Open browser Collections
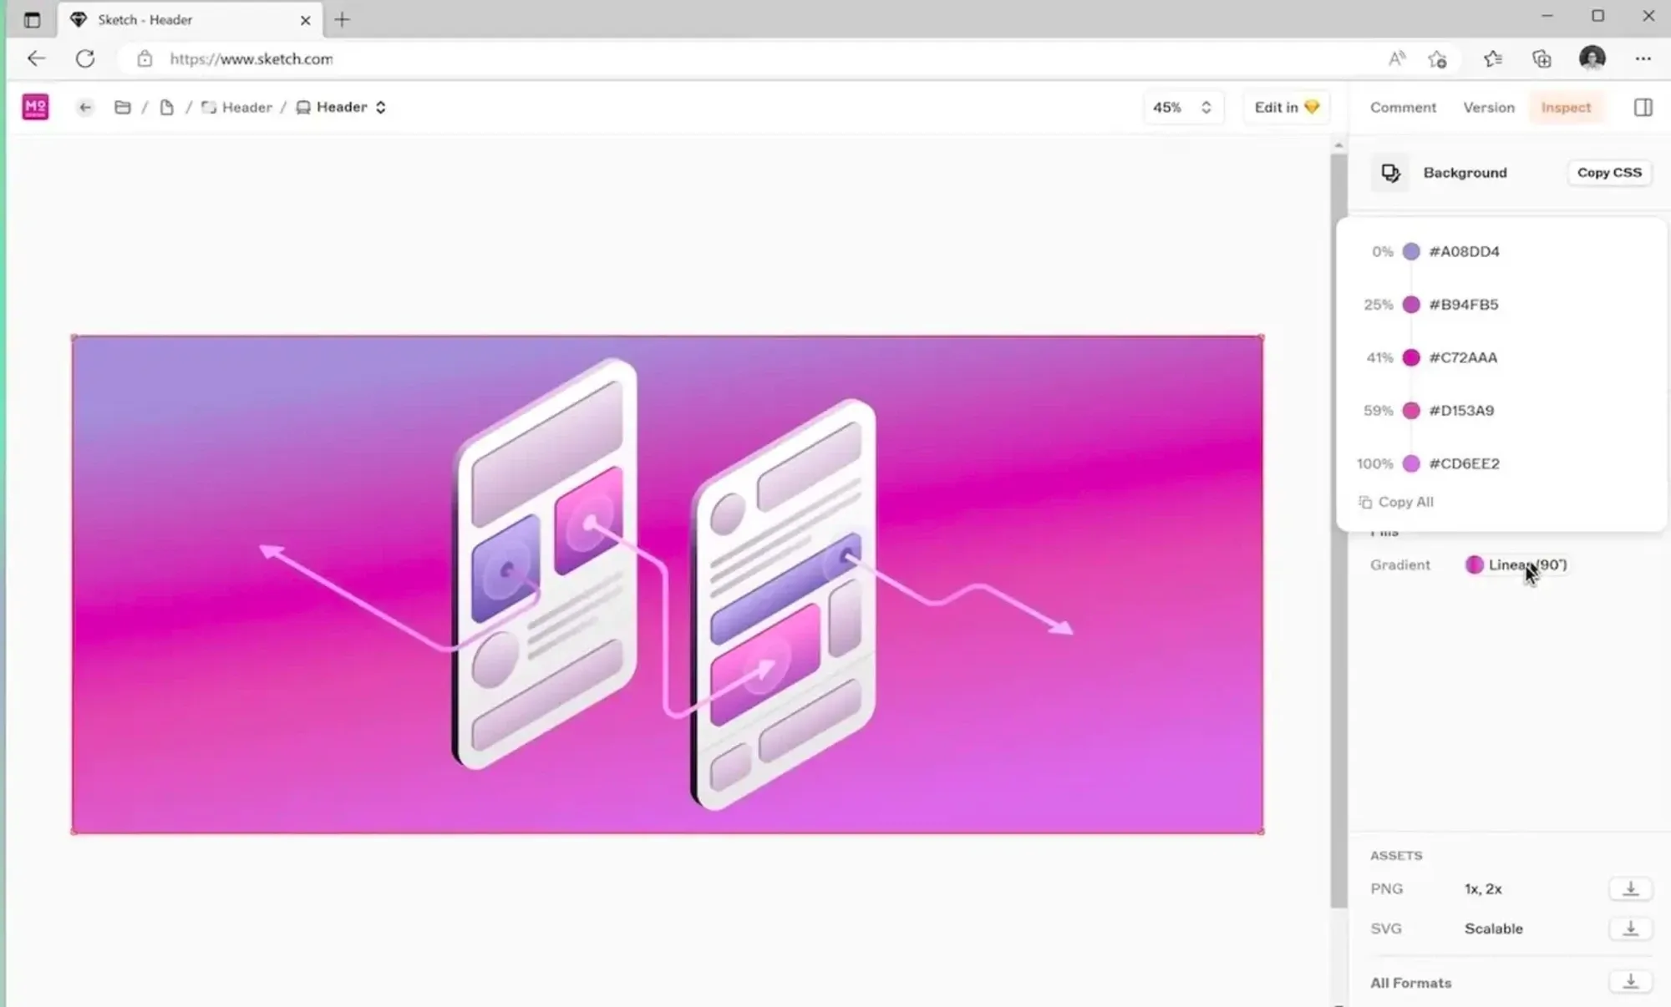The height and width of the screenshot is (1007, 1671). 1541,58
